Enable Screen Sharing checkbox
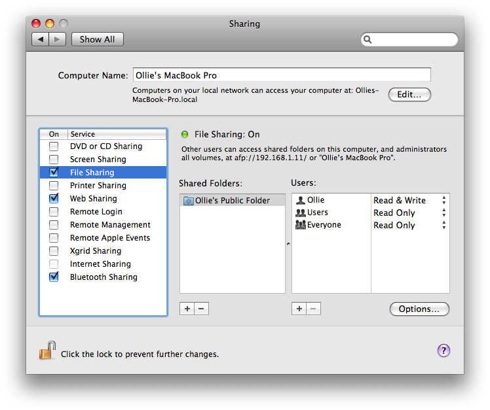The image size is (490, 410). pyautogui.click(x=54, y=160)
